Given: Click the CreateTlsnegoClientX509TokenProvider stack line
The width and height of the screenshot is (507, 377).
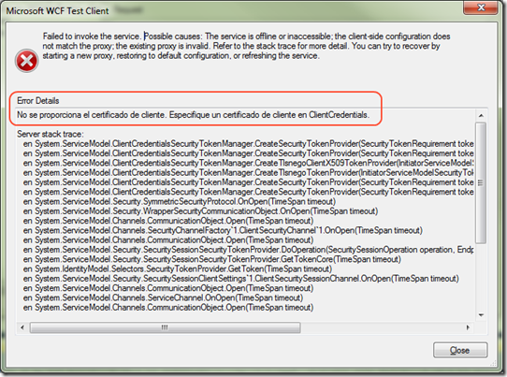Looking at the screenshot, I should pyautogui.click(x=248, y=163).
